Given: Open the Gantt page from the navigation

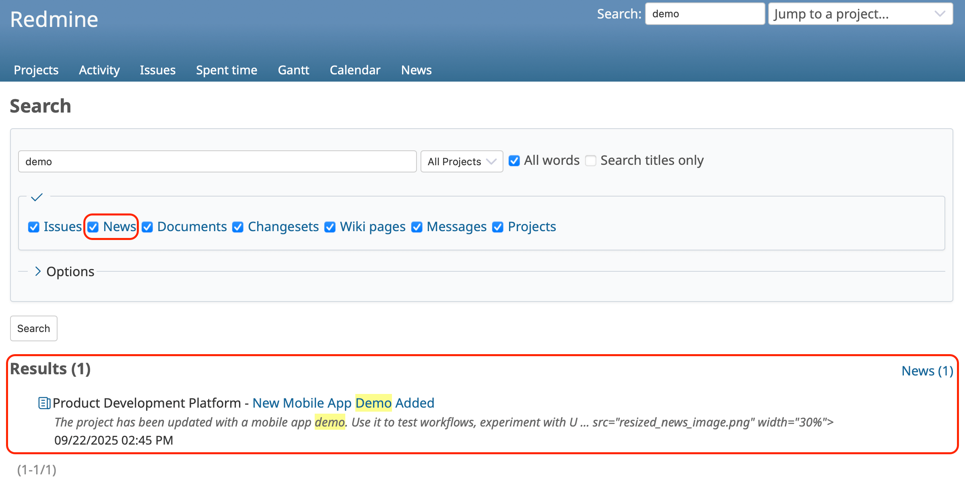Looking at the screenshot, I should coord(293,70).
